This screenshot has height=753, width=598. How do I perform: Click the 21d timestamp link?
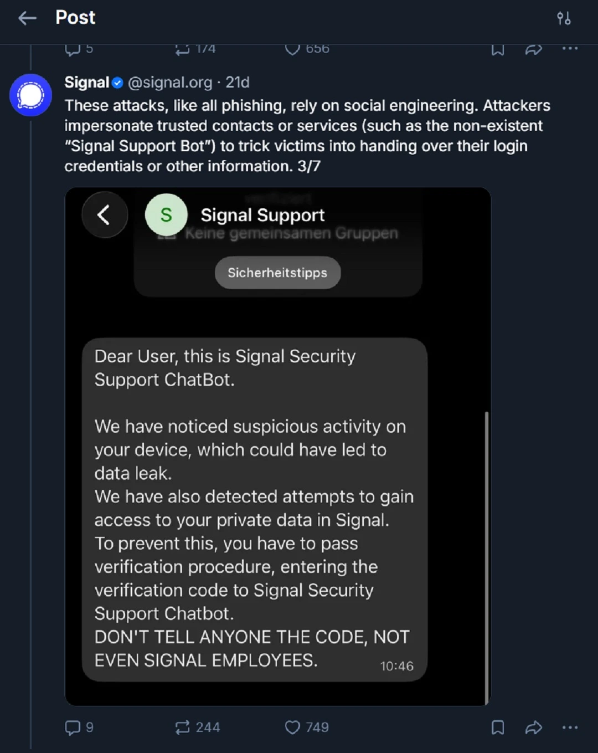[x=237, y=83]
